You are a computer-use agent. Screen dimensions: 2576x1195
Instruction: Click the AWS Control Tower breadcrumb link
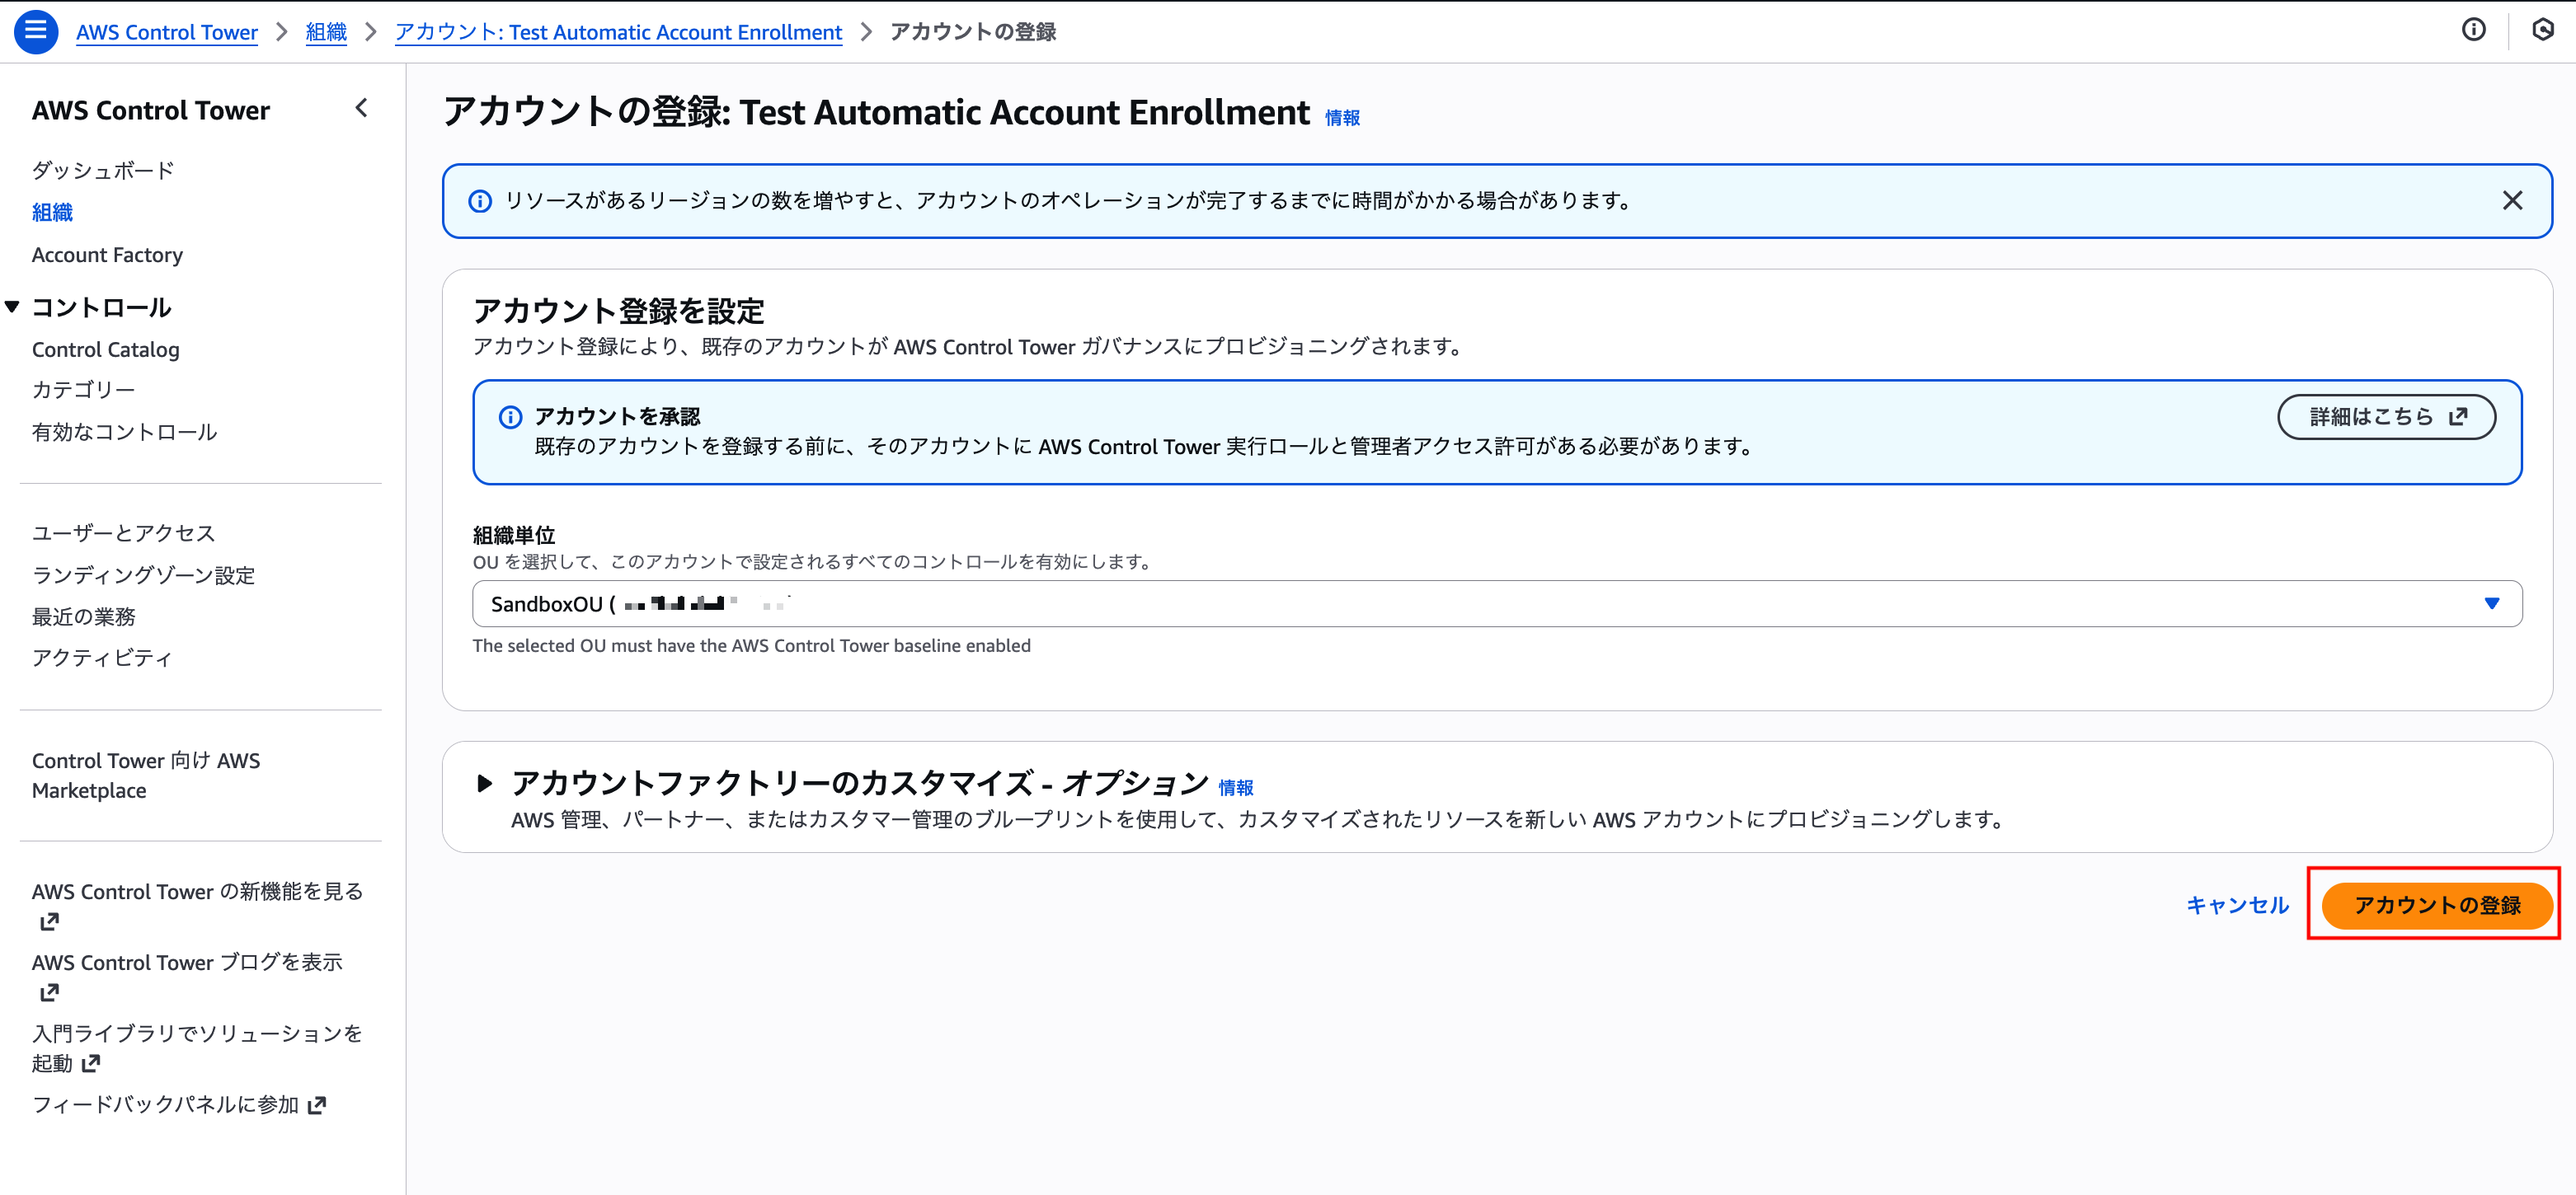166,31
